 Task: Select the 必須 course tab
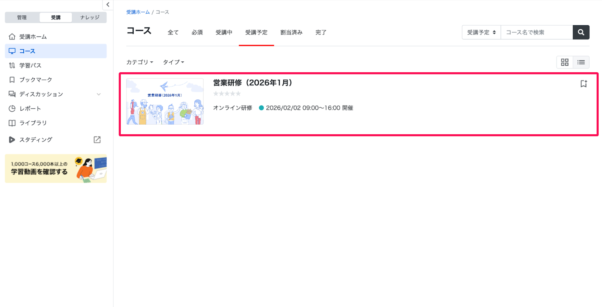[x=197, y=32]
